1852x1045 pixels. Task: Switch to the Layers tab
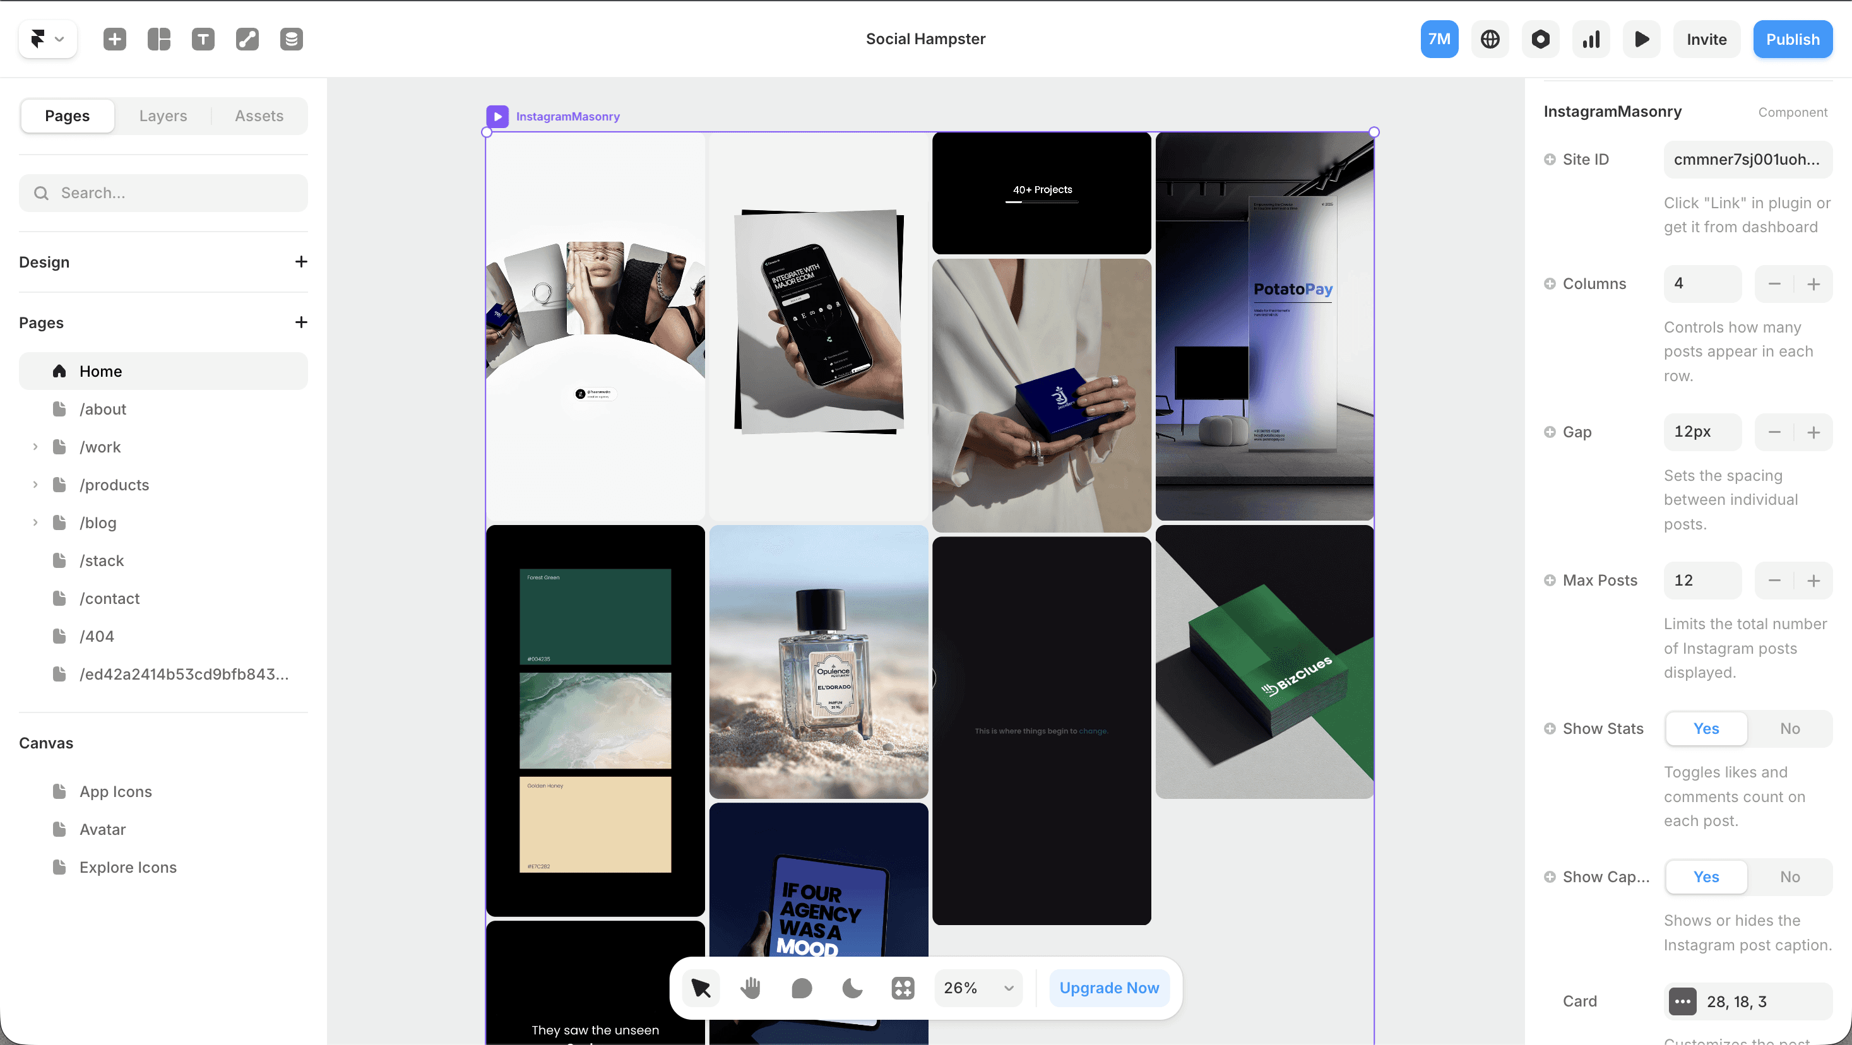point(162,115)
